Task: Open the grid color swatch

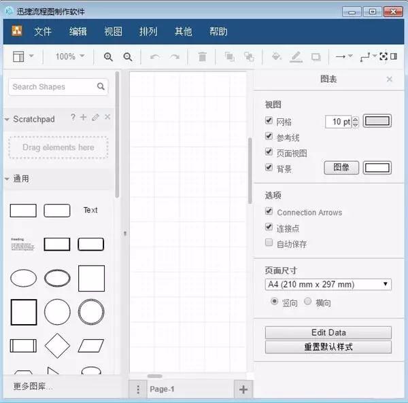Action: [x=377, y=121]
